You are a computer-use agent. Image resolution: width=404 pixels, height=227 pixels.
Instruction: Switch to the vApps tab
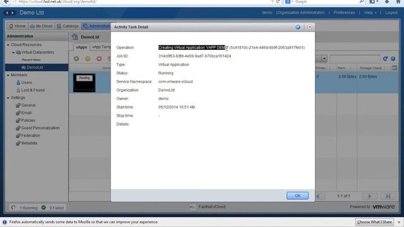point(81,47)
